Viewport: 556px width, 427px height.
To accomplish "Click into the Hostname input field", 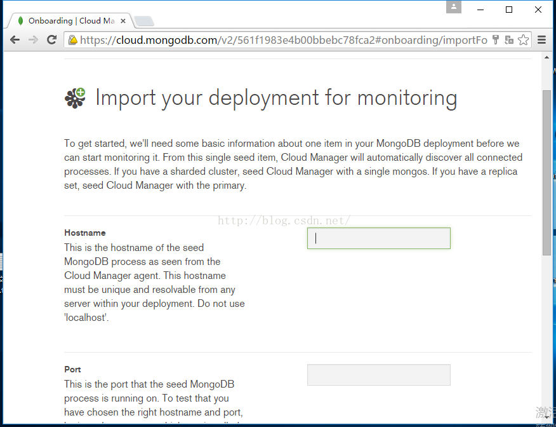I will tap(379, 238).
